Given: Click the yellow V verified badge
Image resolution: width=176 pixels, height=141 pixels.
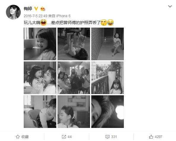Looking at the screenshot, I should (x=36, y=9).
